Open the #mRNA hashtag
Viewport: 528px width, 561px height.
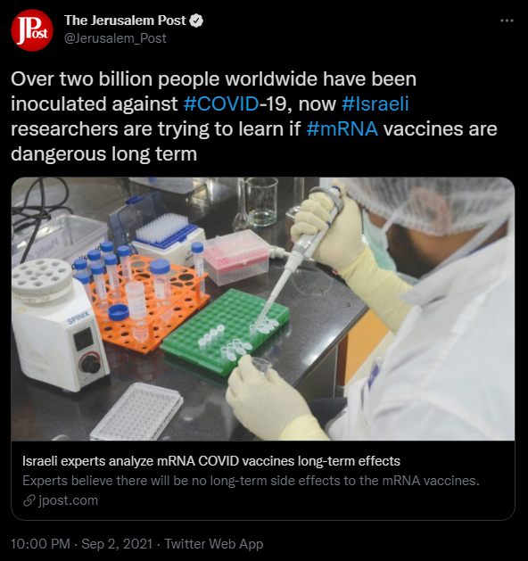click(x=342, y=128)
